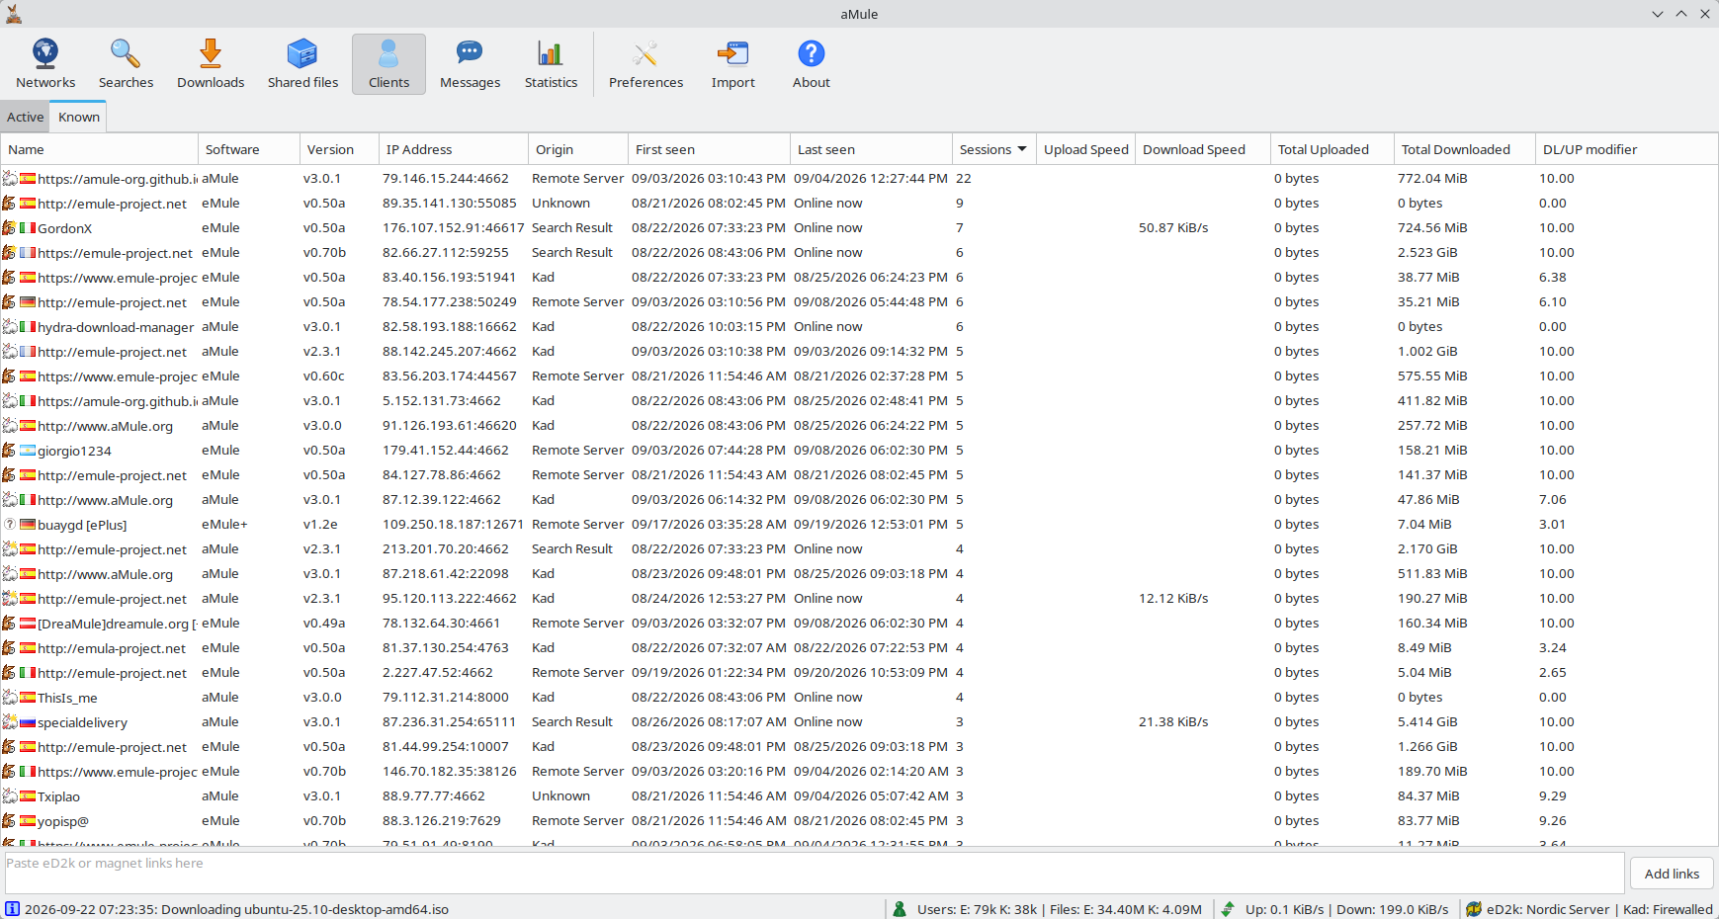1719x919 pixels.
Task: Switch to the Active tab
Action: tap(25, 117)
